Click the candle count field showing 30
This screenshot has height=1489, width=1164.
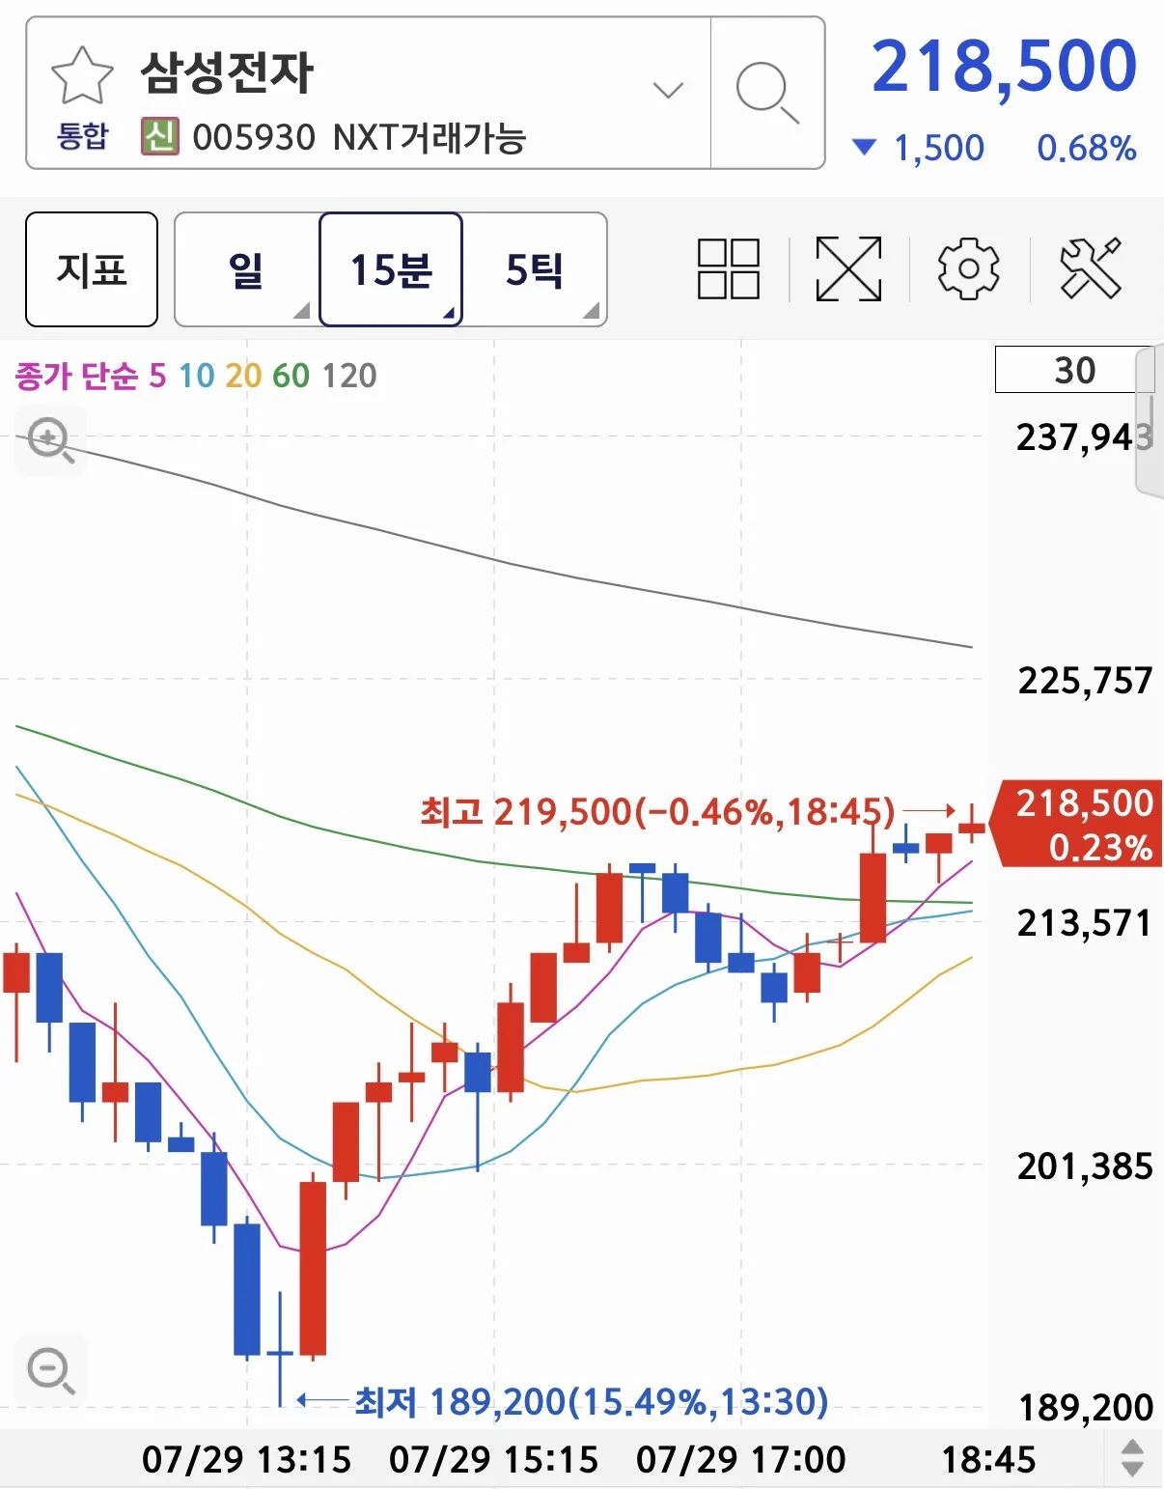[1073, 370]
